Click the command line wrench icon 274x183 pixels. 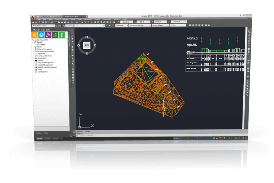(74, 136)
